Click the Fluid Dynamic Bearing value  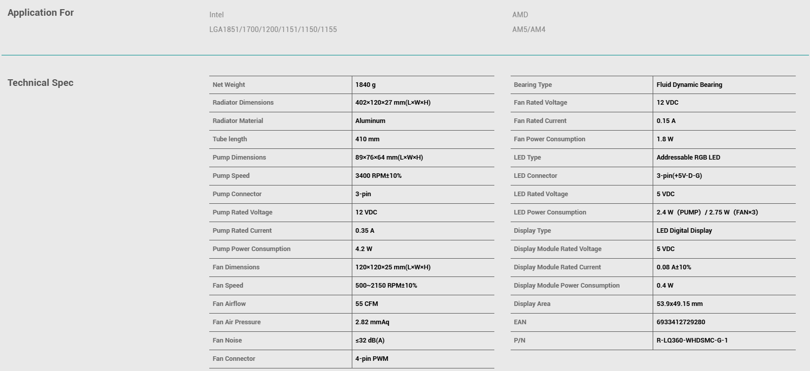(689, 85)
